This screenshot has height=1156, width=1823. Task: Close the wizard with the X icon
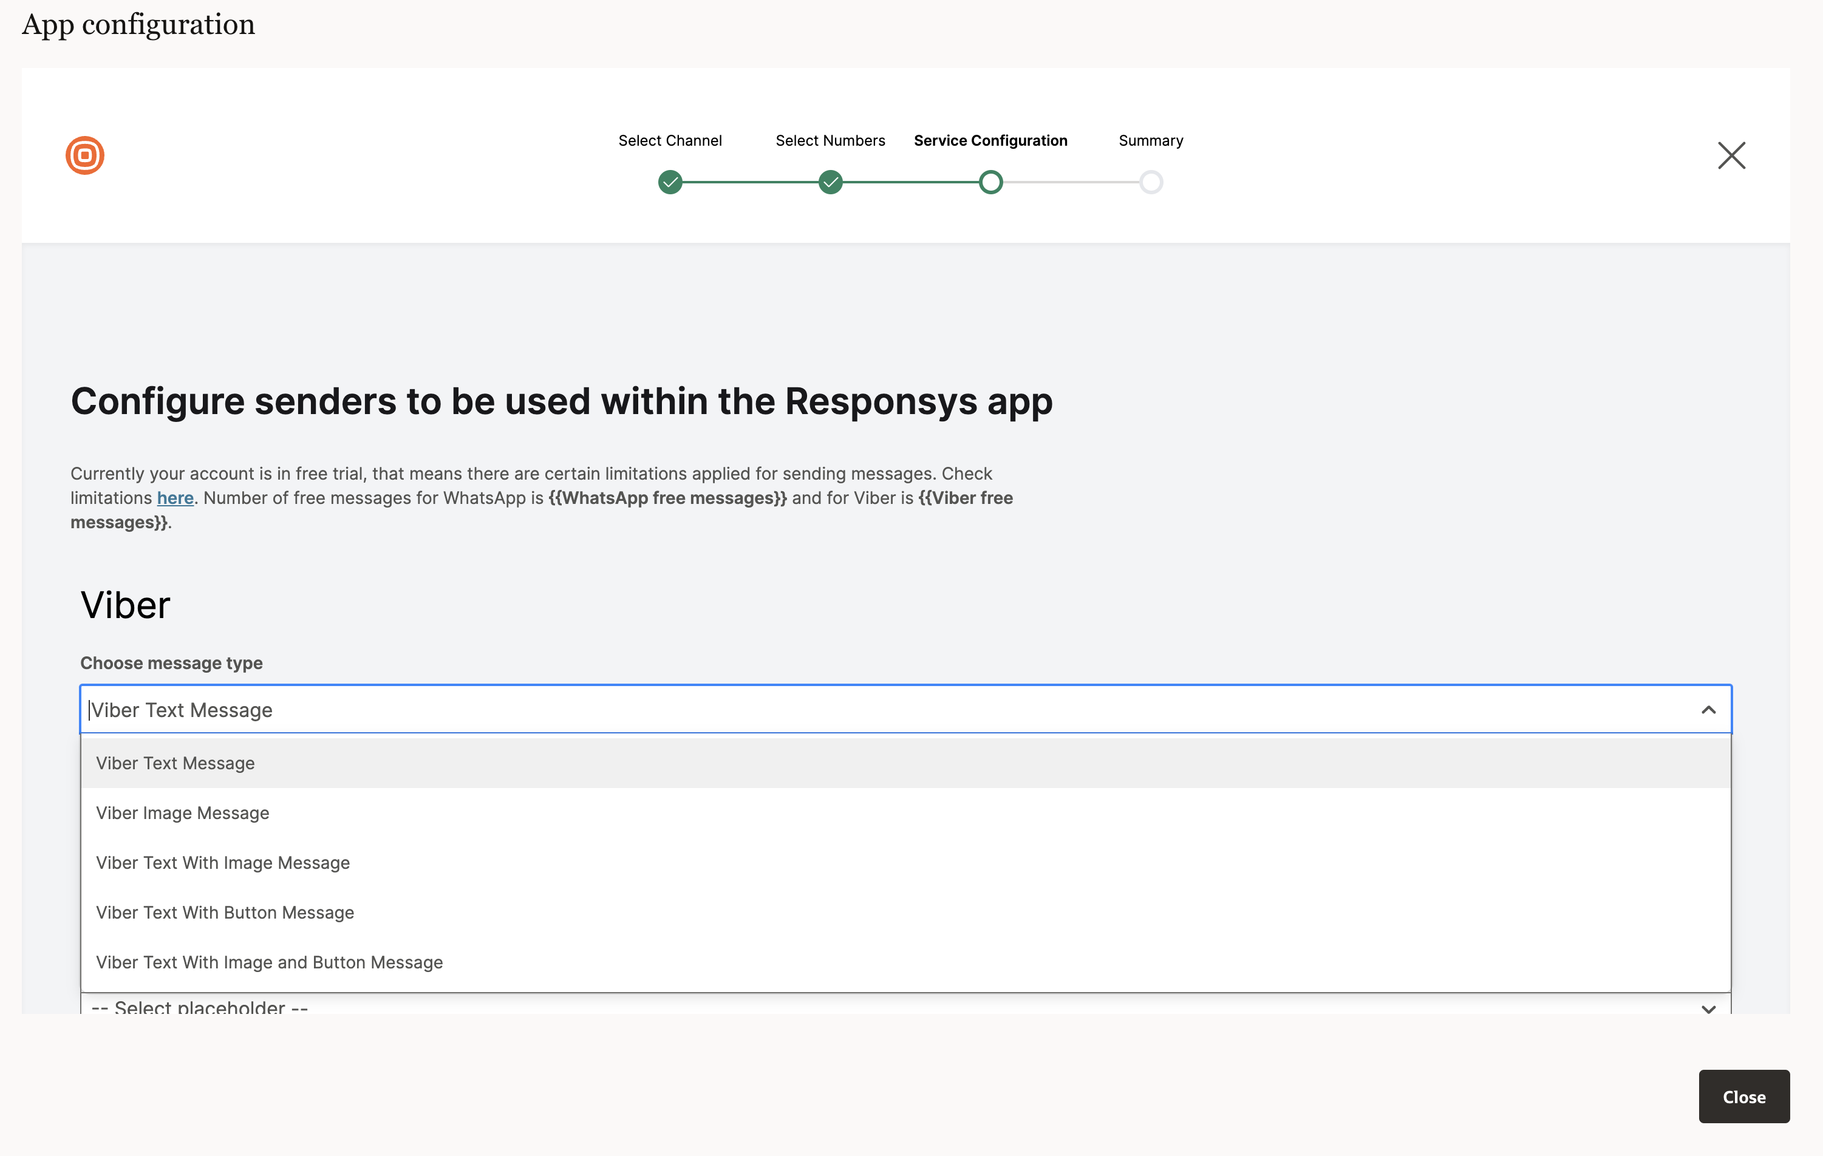coord(1731,155)
